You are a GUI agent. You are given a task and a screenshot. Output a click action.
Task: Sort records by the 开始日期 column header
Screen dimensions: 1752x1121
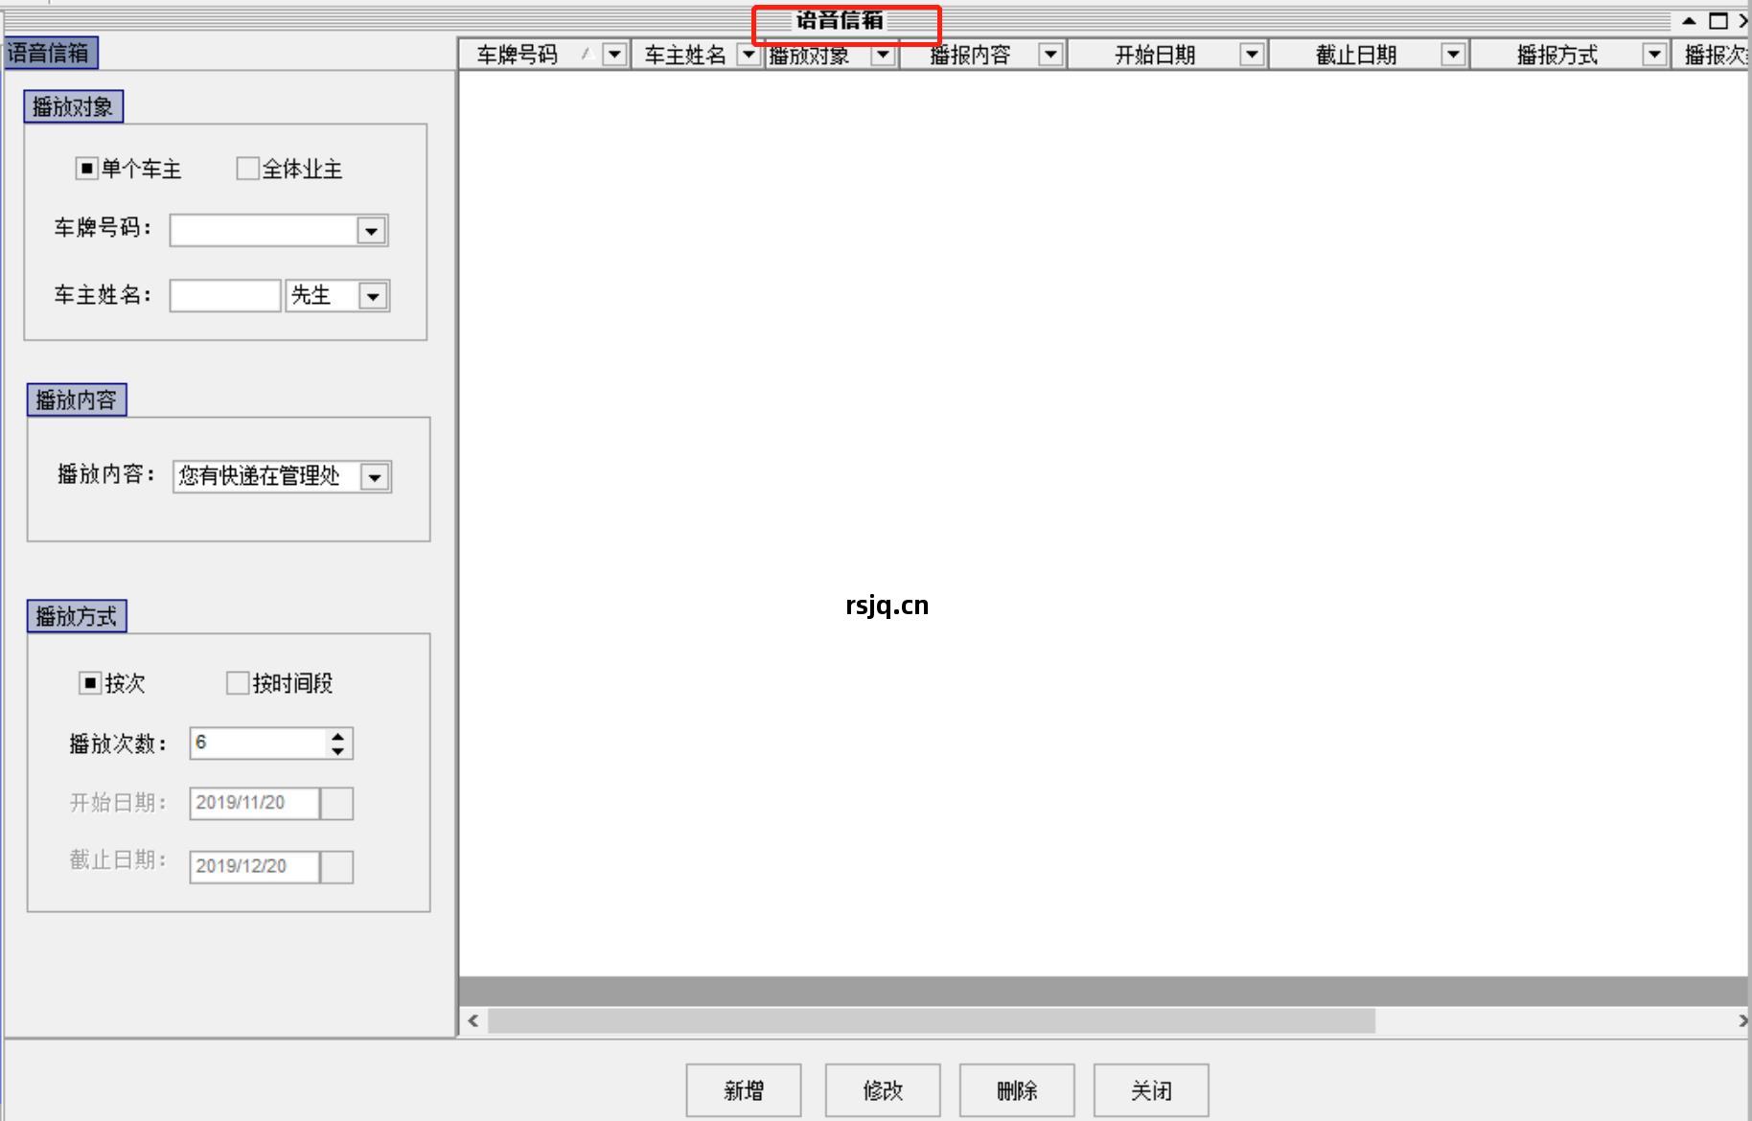[1154, 55]
